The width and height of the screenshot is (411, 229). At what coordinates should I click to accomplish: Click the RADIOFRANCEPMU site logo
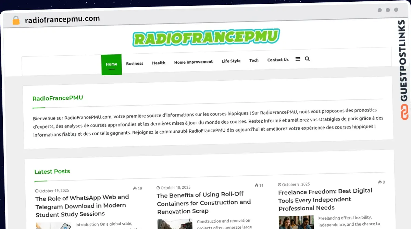[x=206, y=37]
